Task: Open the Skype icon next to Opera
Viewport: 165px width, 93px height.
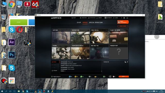Action: tap(12, 29)
